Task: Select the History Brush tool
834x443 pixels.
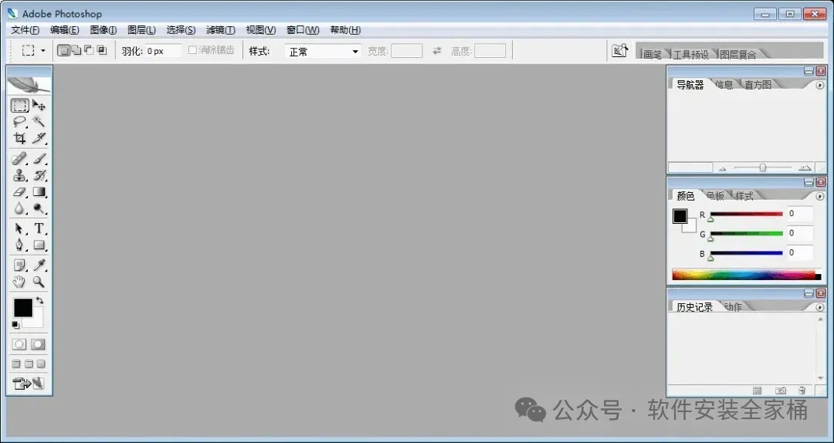Action: (39, 175)
